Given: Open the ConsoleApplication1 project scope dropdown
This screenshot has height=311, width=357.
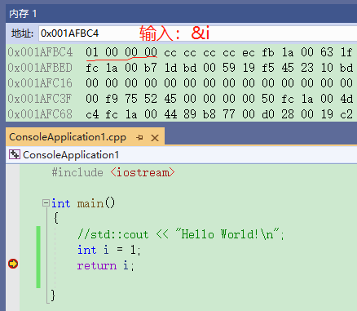Looking at the screenshot, I should 181,155.
